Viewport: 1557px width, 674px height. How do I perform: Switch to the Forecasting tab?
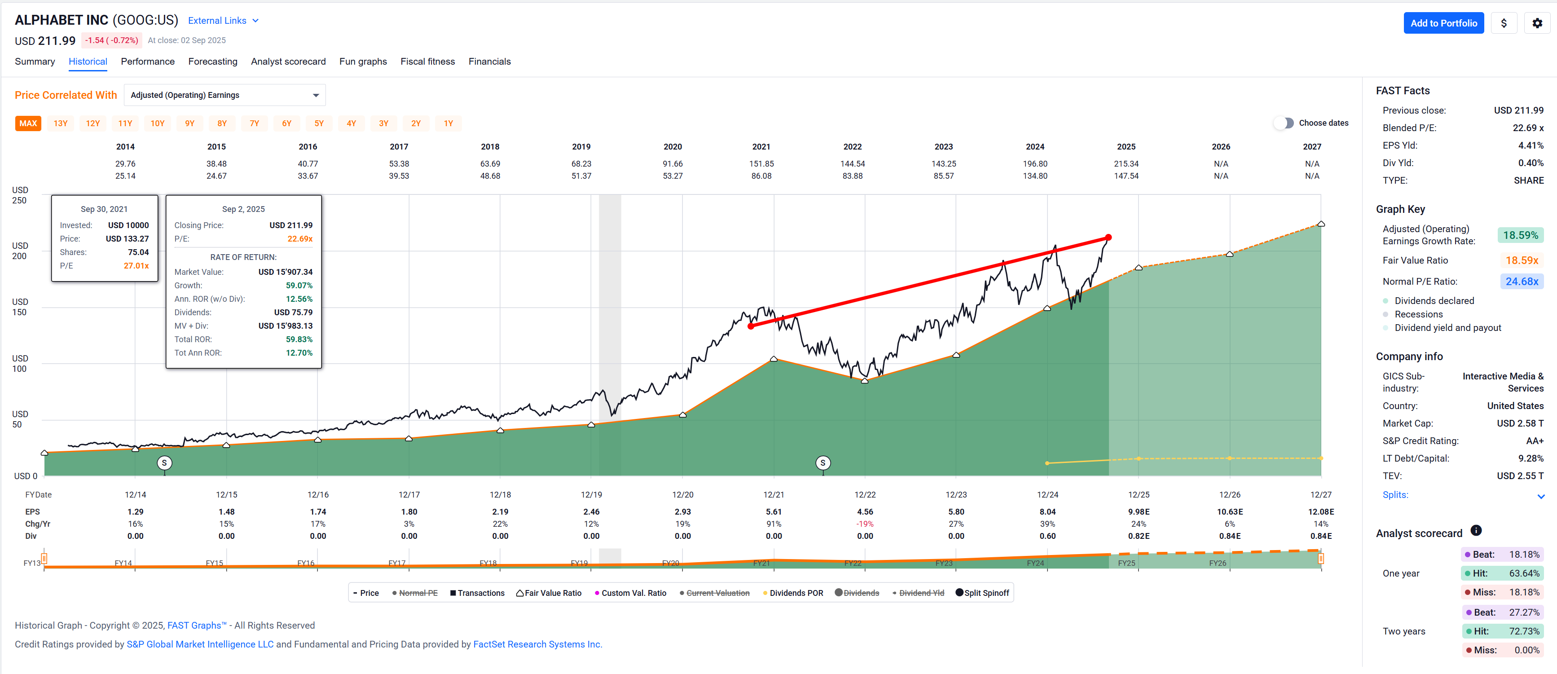[212, 62]
